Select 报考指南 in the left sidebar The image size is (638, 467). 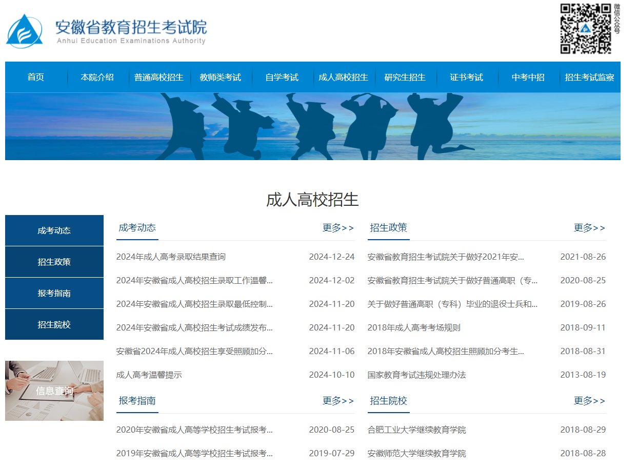(54, 293)
